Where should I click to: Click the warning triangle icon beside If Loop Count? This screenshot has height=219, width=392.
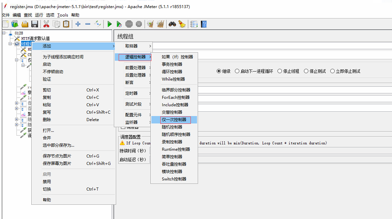(x=122, y=143)
